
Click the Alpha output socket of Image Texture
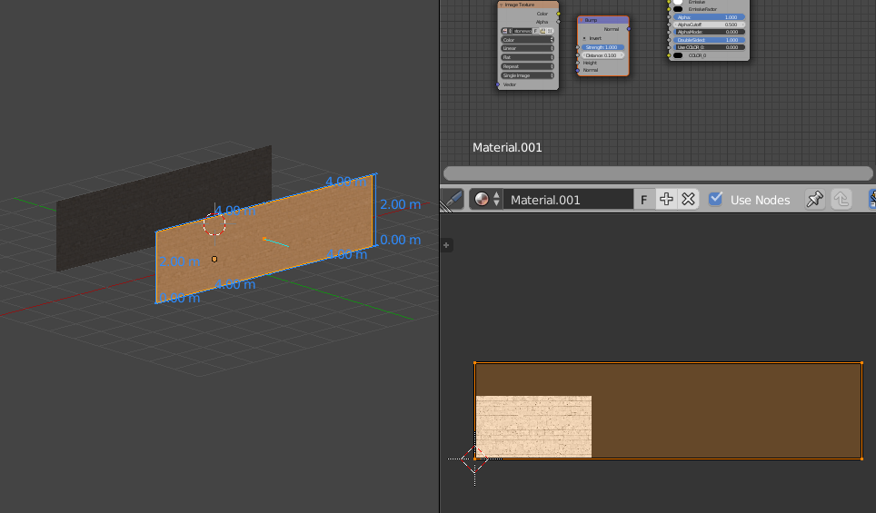558,22
